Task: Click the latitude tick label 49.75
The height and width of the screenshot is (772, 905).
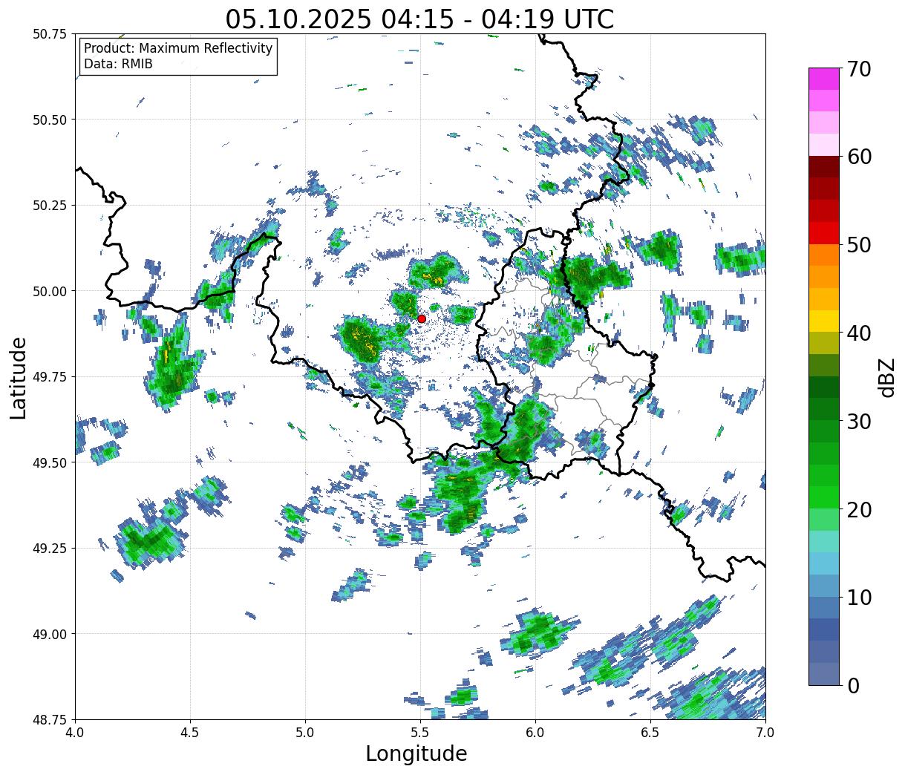Action: tap(50, 377)
